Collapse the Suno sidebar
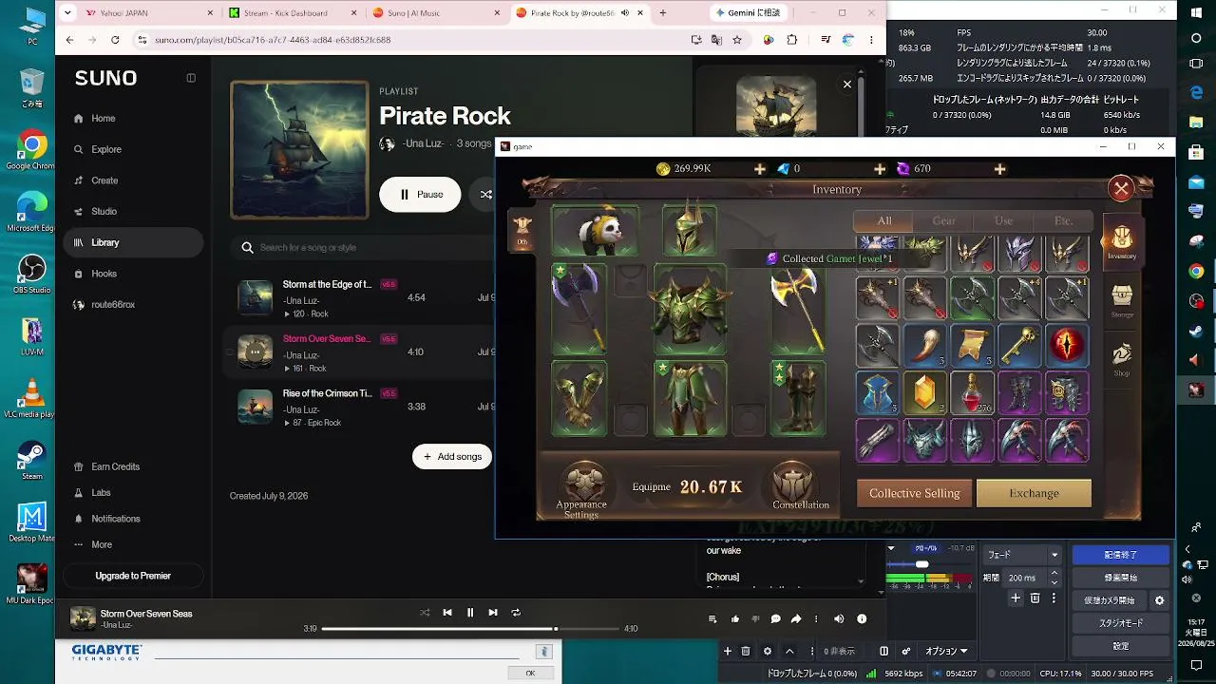This screenshot has width=1216, height=684. 191,78
